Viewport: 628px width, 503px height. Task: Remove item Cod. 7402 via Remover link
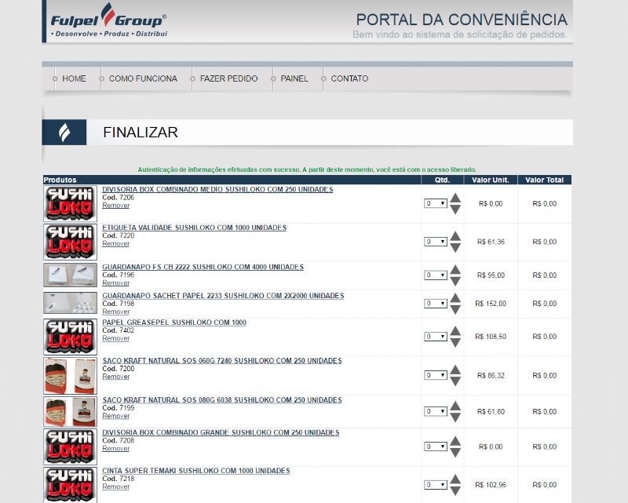[115, 338]
